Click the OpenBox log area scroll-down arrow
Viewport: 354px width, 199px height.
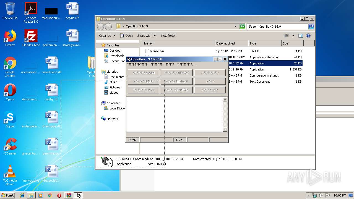[x=225, y=129]
